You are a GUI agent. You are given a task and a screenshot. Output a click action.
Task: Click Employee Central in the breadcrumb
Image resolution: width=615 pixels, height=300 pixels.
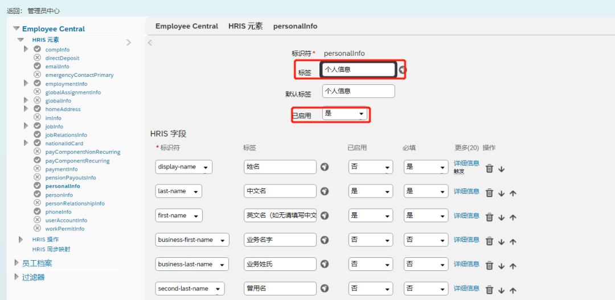point(187,26)
